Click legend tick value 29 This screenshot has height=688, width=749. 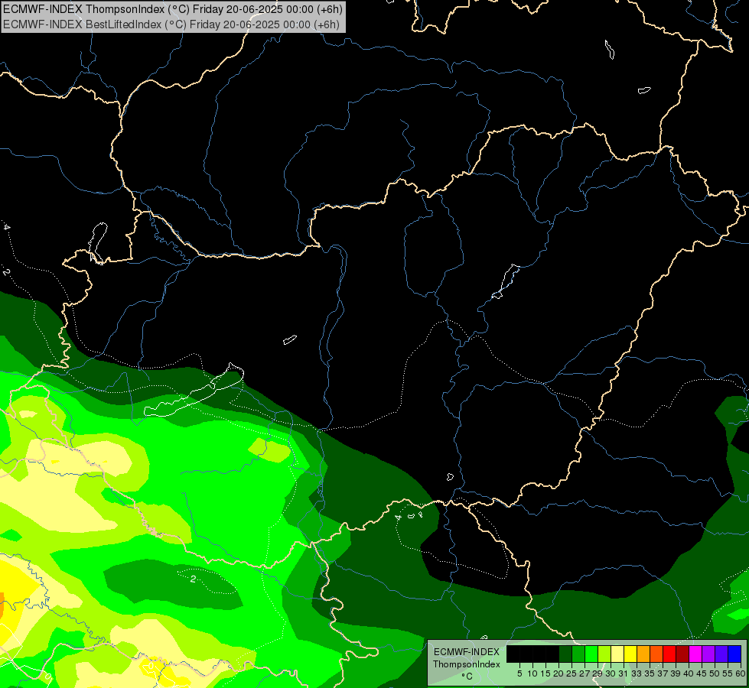(x=597, y=673)
